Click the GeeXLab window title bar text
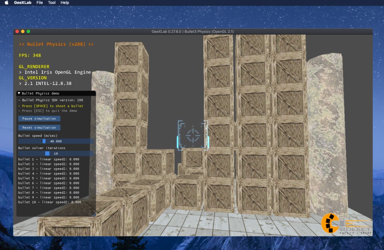 (x=192, y=31)
